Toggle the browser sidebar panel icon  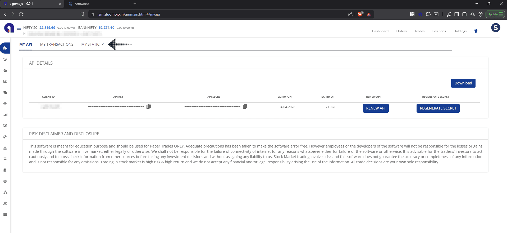[x=456, y=14]
